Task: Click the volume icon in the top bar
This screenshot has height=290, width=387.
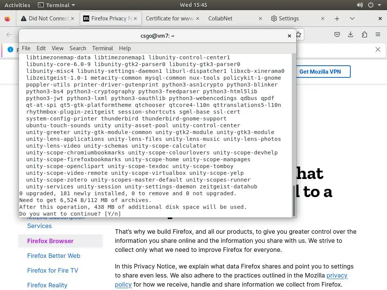Action: coord(360,5)
